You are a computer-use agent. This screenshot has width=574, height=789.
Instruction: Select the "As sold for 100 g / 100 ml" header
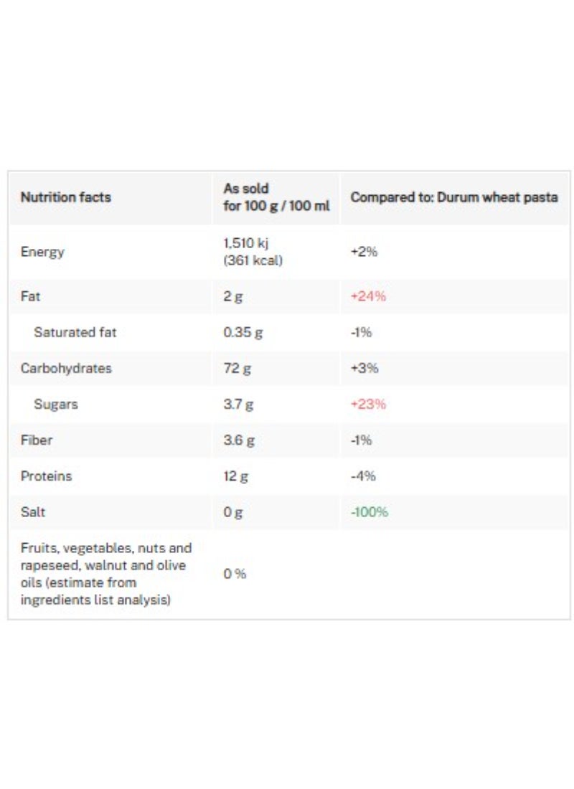click(x=276, y=197)
